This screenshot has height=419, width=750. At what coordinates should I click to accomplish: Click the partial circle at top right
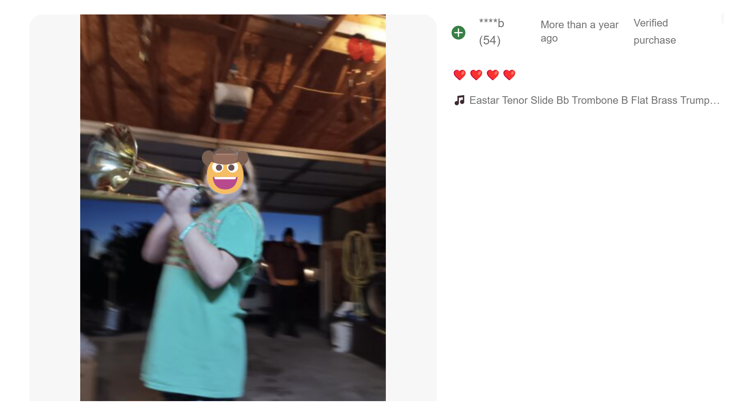(722, 18)
